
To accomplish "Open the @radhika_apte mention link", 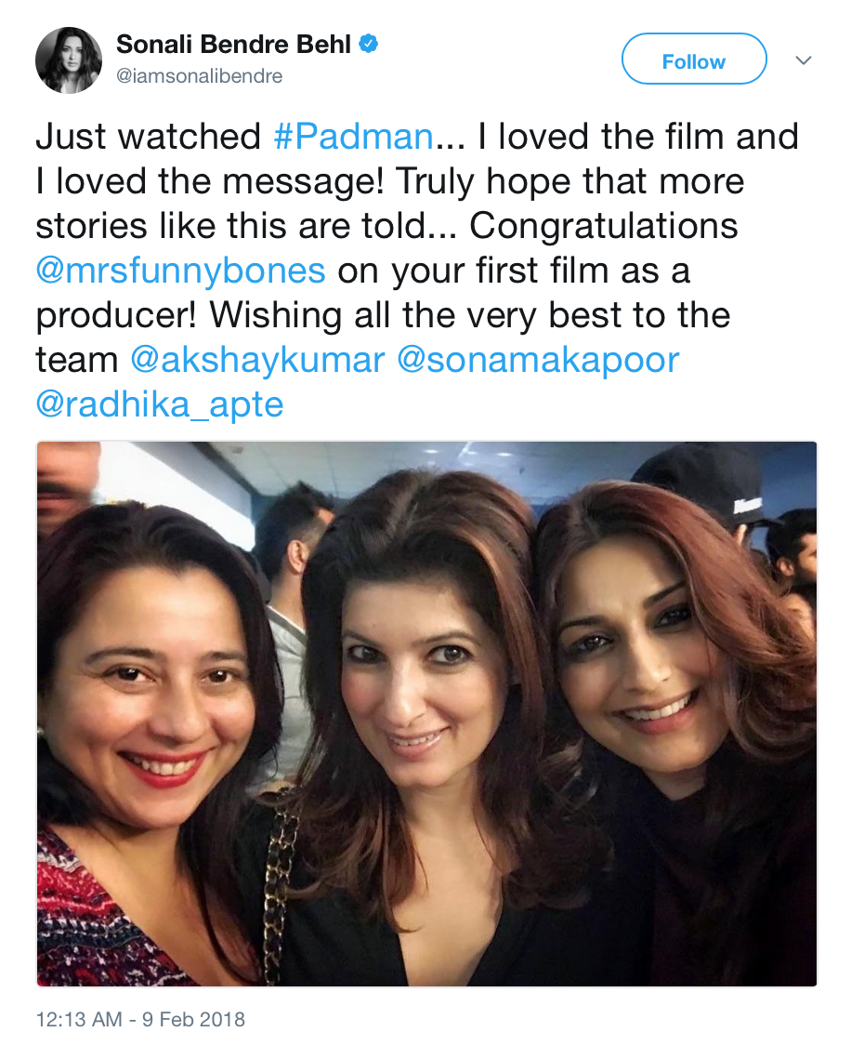I will (160, 404).
